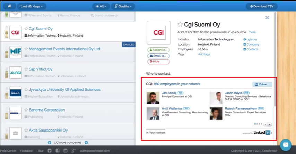This screenshot has width=296, height=154.
Task: Load more companies with right arrow icon
Action: 86,142
